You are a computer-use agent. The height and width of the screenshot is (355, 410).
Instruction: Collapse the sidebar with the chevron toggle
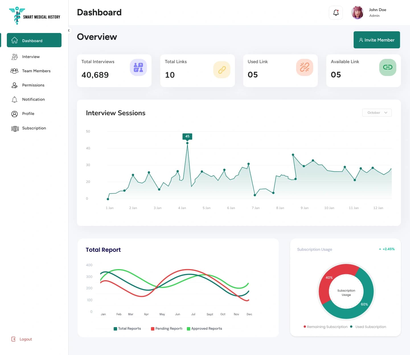69,30
